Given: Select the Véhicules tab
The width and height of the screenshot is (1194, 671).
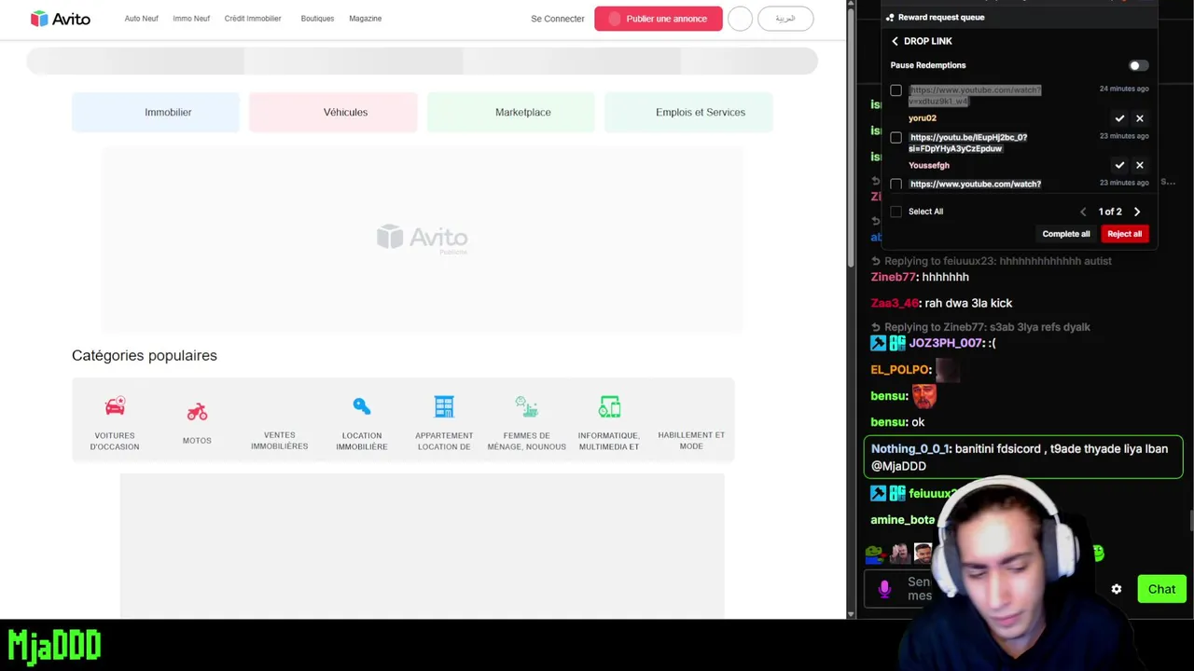Looking at the screenshot, I should click(333, 112).
